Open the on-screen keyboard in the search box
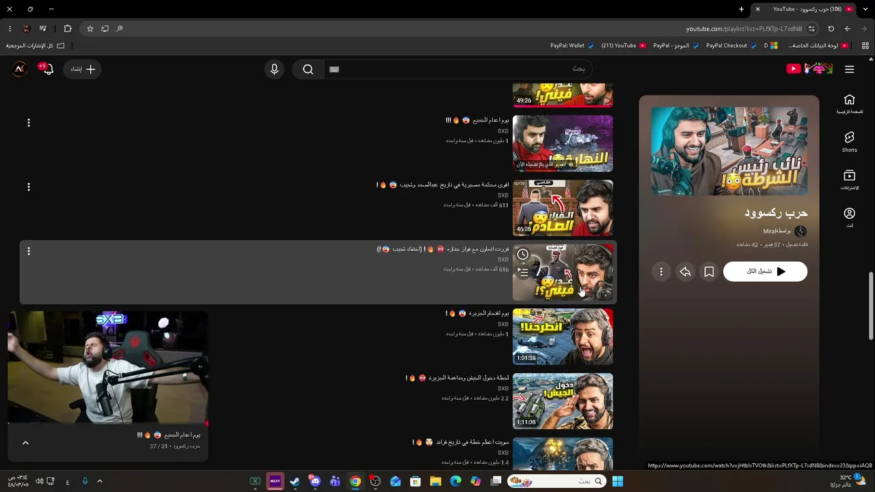 [x=334, y=69]
